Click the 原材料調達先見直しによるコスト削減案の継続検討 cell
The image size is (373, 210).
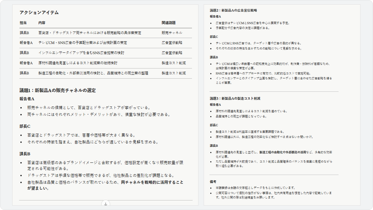click(78, 63)
